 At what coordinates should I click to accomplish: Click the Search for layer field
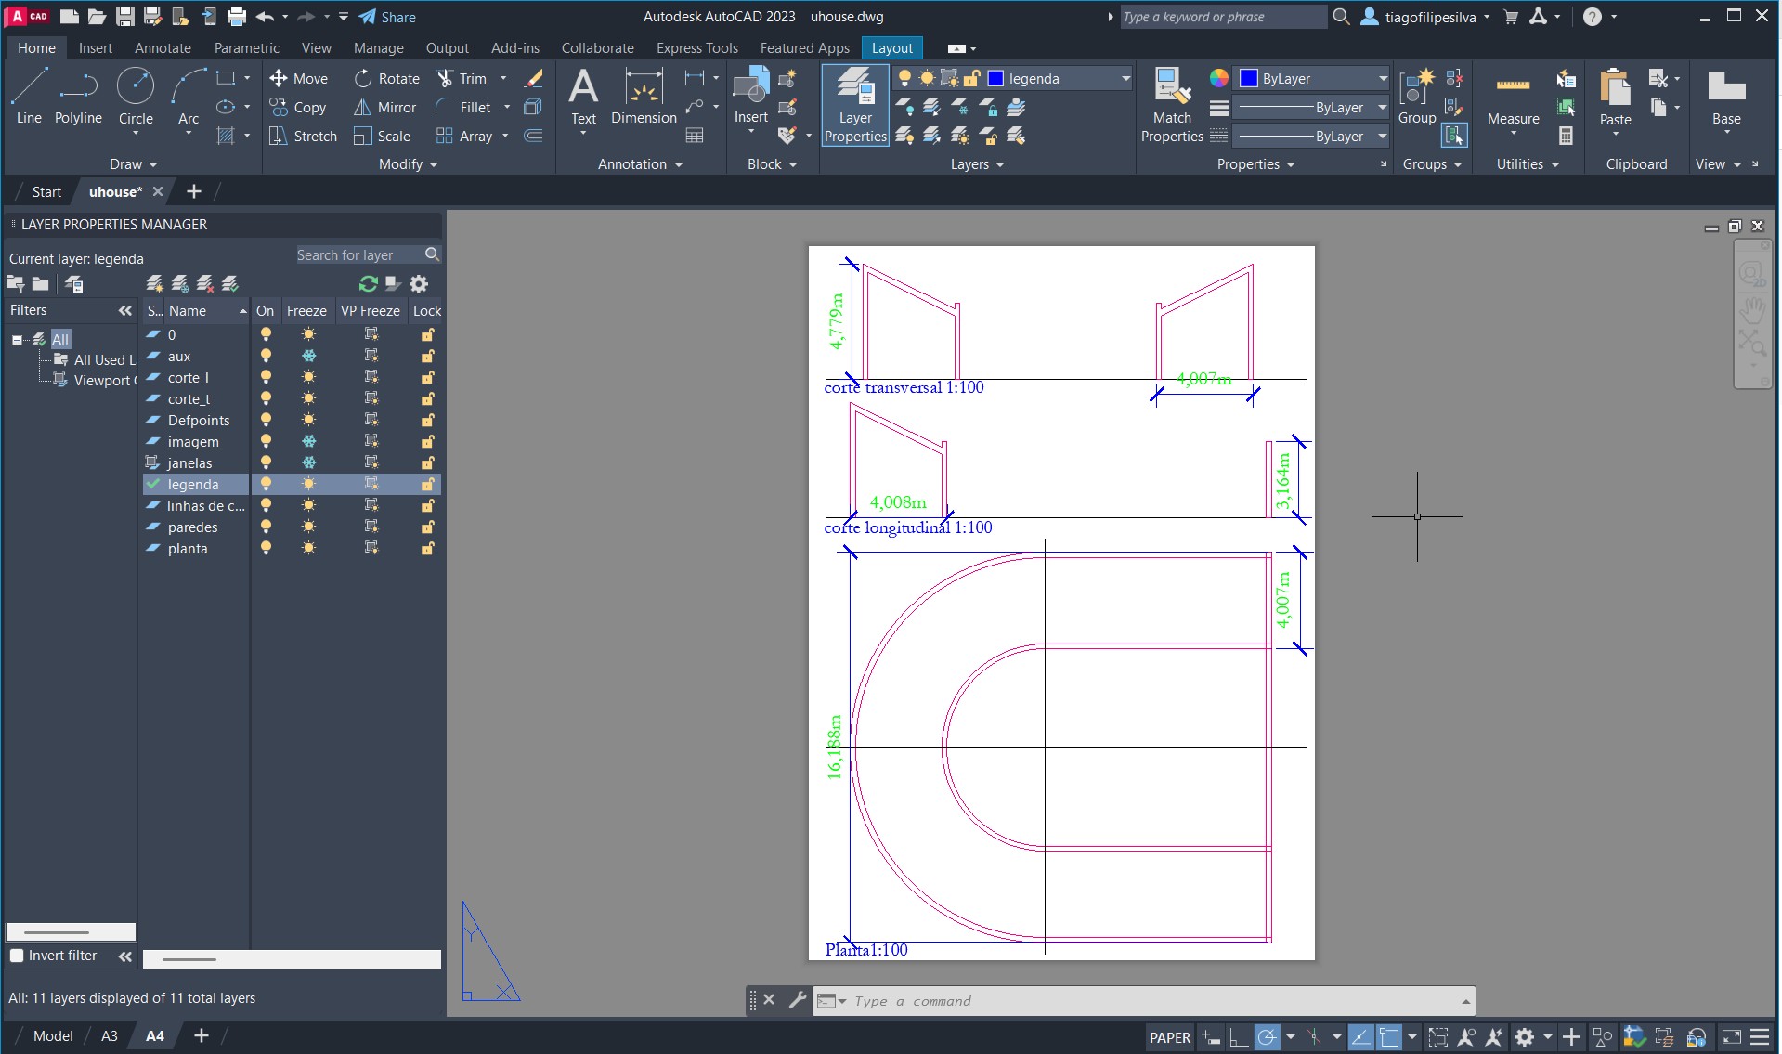(358, 255)
